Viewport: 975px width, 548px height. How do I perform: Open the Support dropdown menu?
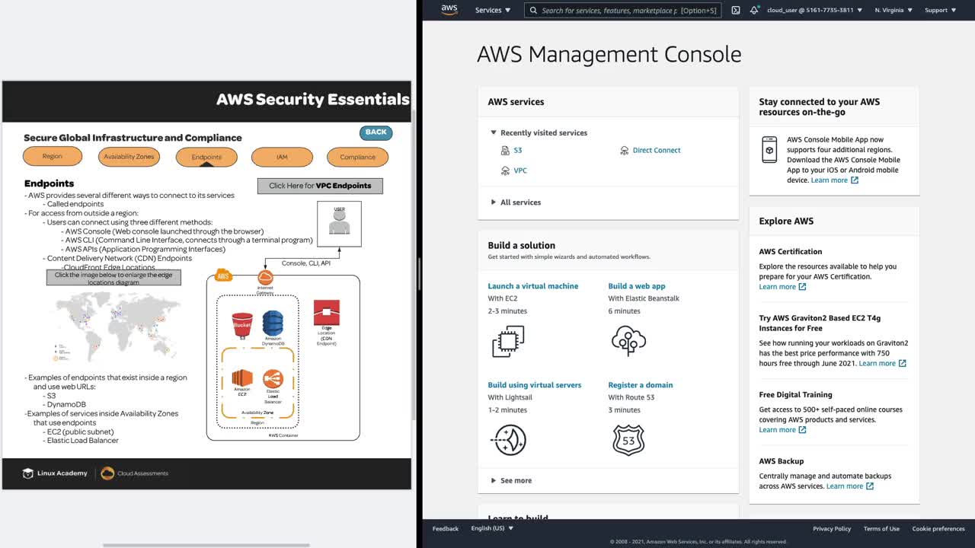click(x=940, y=11)
